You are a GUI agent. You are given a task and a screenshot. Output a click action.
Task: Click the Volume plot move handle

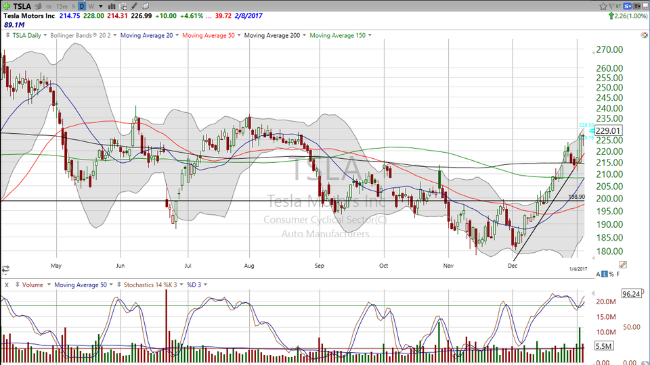coord(18,285)
